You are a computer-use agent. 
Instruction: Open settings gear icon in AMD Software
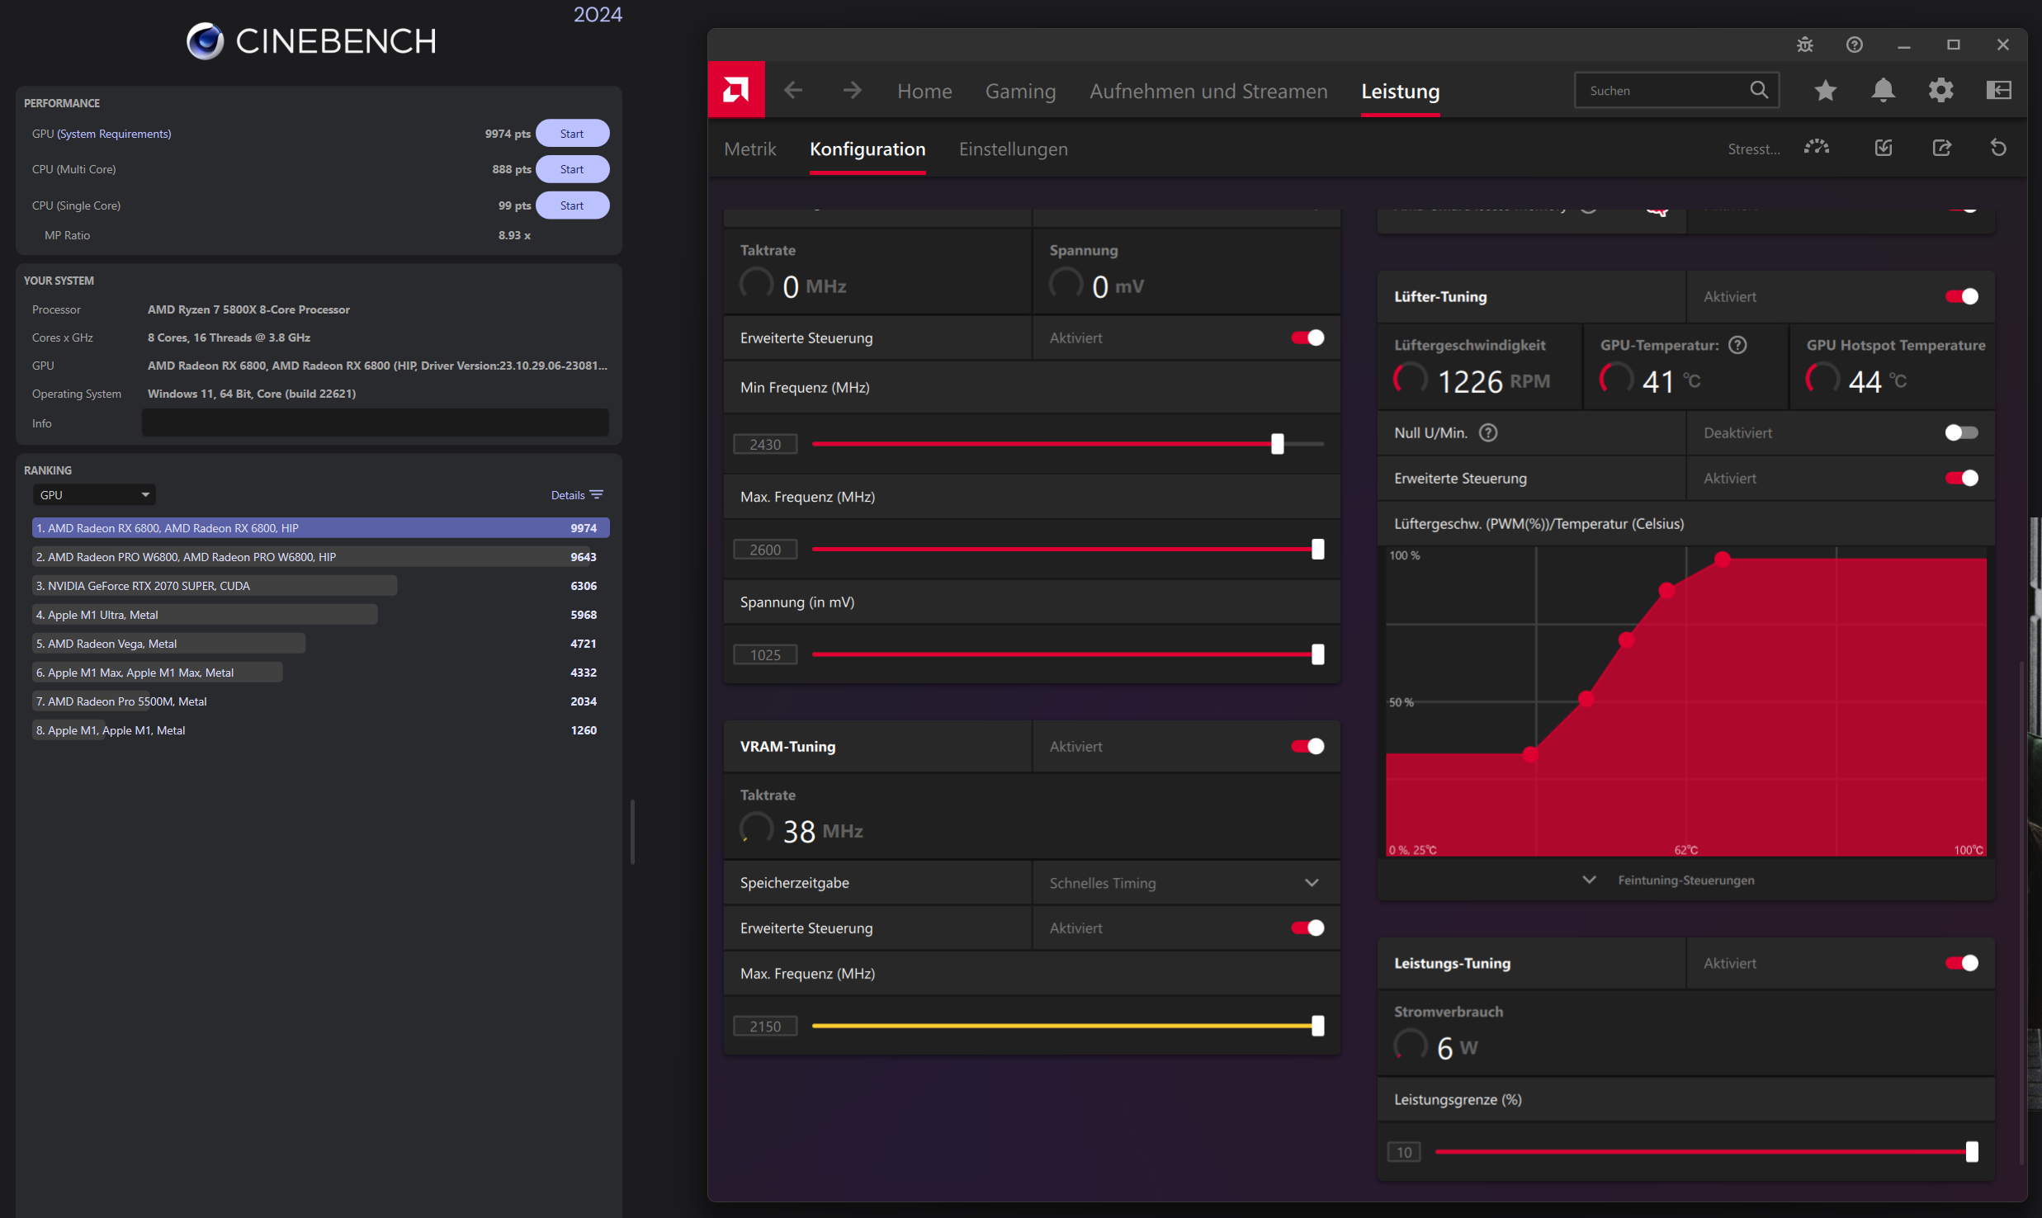[1940, 90]
